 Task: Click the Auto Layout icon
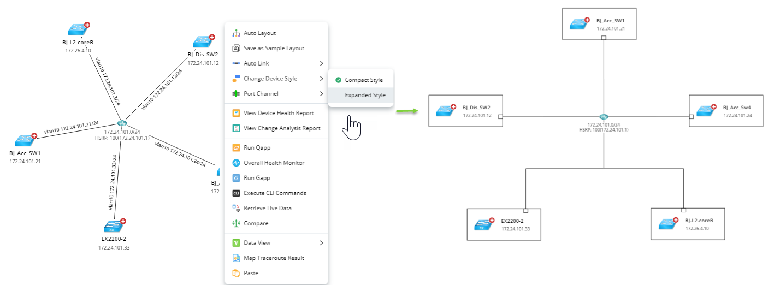tap(237, 33)
